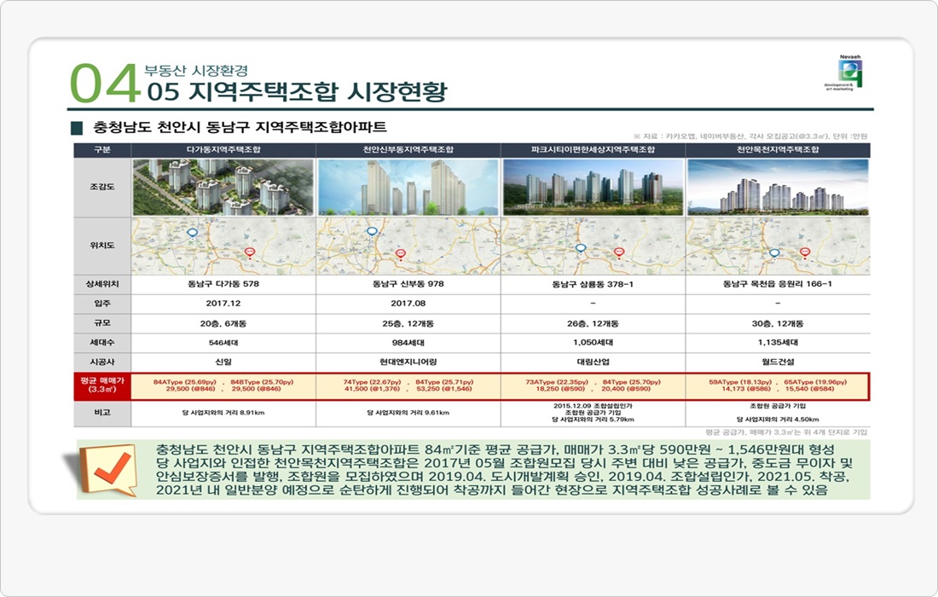
Task: Select remark 당 사업지와의 거리 8.91km
Action: (223, 413)
